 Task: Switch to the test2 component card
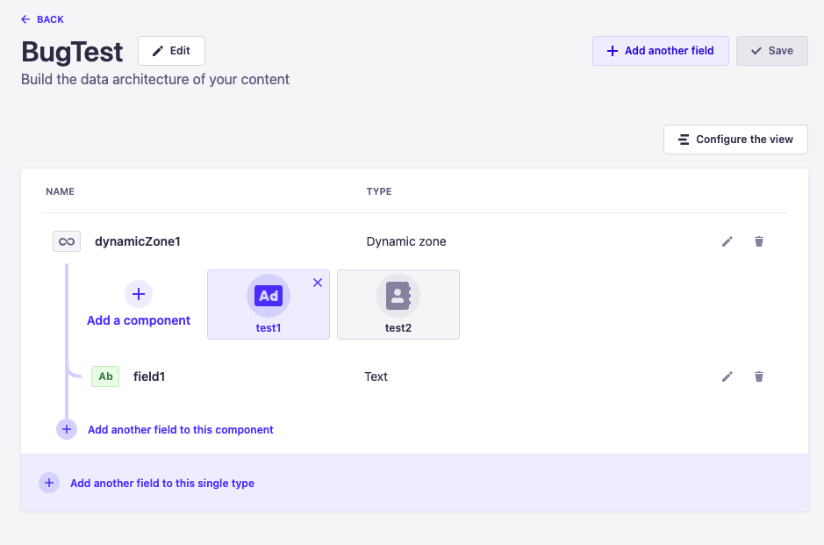(398, 305)
